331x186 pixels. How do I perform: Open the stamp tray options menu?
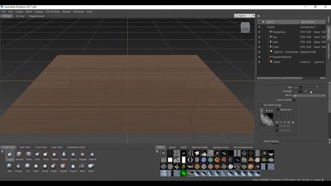157,151
